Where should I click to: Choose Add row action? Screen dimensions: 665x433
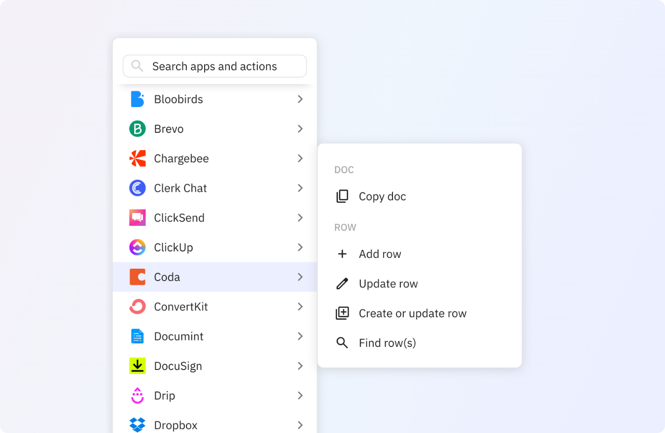[380, 254]
